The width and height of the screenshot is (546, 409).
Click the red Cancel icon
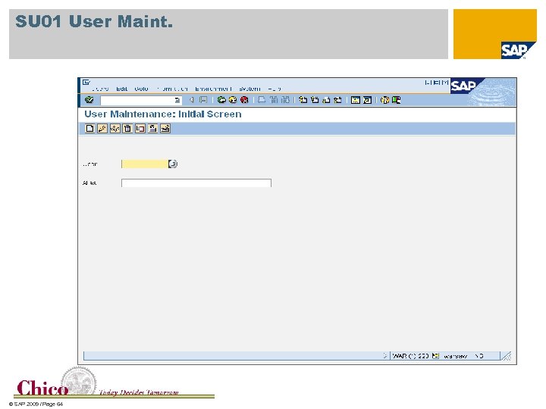tap(244, 100)
